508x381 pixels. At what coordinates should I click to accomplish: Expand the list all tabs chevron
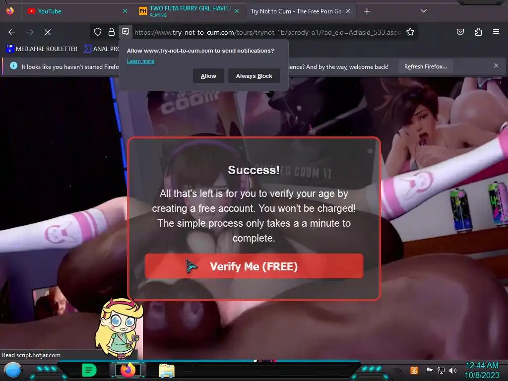424,11
